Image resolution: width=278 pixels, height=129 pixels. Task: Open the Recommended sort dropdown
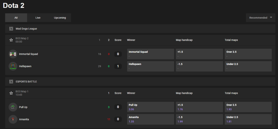(x=260, y=18)
